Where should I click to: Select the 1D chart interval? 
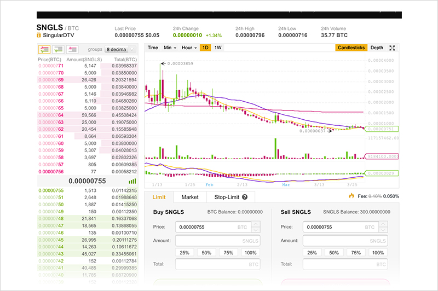pos(205,48)
